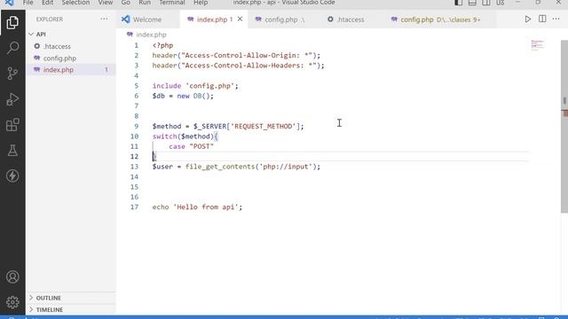The width and height of the screenshot is (568, 319).
Task: Open the Go menu
Action: [126, 3]
